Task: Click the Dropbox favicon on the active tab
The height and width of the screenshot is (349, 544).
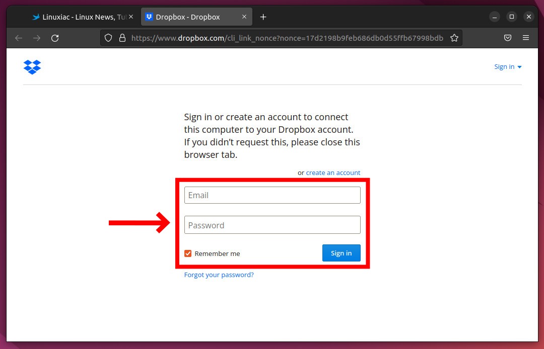Action: coord(149,17)
